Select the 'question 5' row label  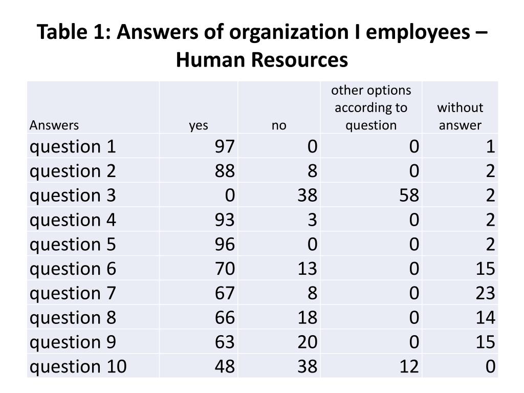[73, 244]
